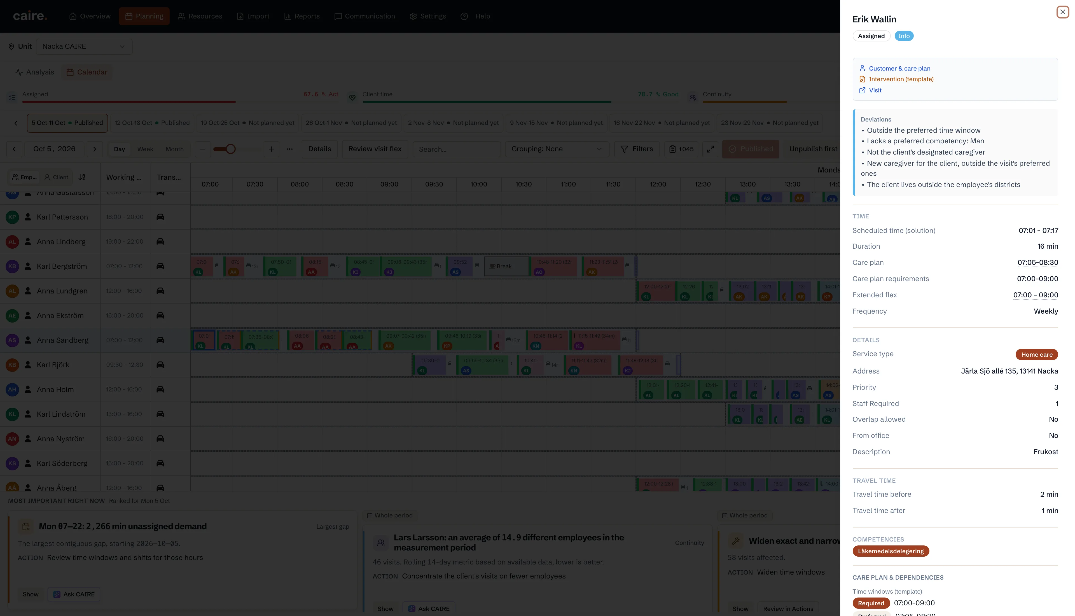Screen dimensions: 1075x616
Task: Switch to the Analysis tab
Action: [35, 72]
